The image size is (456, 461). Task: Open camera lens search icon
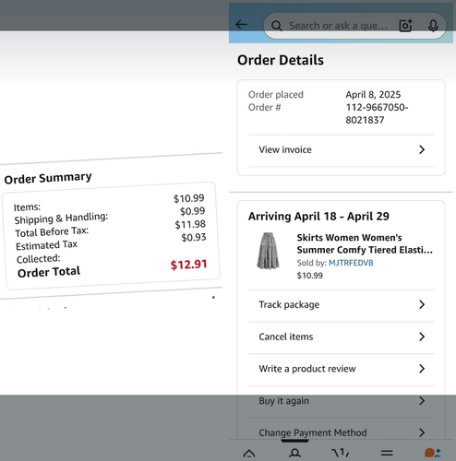[405, 26]
